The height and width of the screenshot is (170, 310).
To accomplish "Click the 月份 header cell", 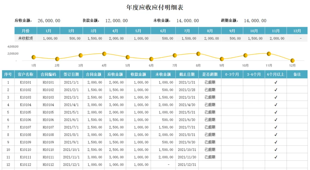I will [x=26, y=31].
